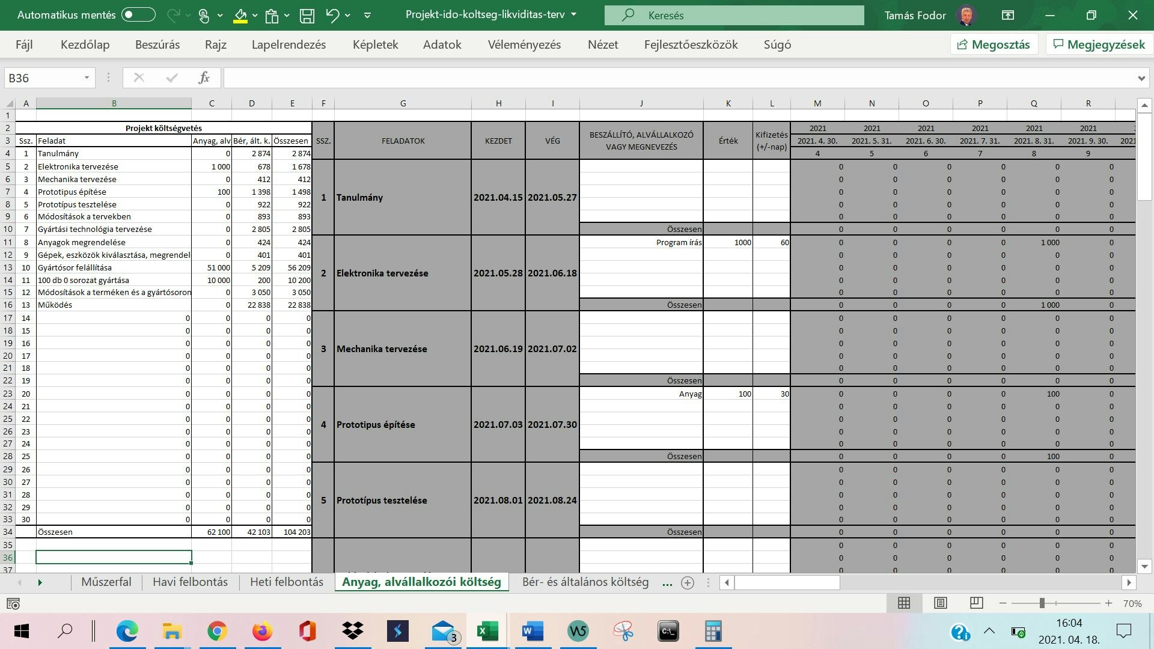Click the touch/mouse mode icon
This screenshot has height=649, width=1154.
coord(204,15)
